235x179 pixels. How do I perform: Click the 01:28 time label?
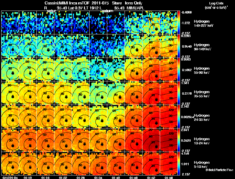(x=80, y=178)
